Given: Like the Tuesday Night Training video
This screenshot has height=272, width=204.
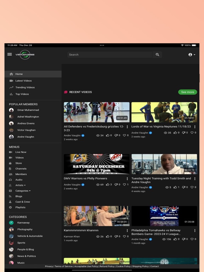Looking at the screenshot, I should (x=175, y=187).
